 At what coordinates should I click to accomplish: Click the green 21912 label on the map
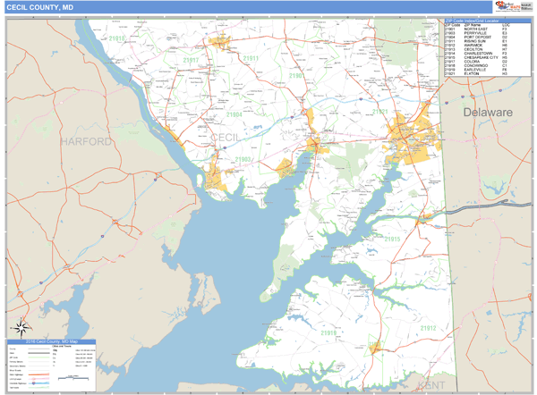coord(428,328)
